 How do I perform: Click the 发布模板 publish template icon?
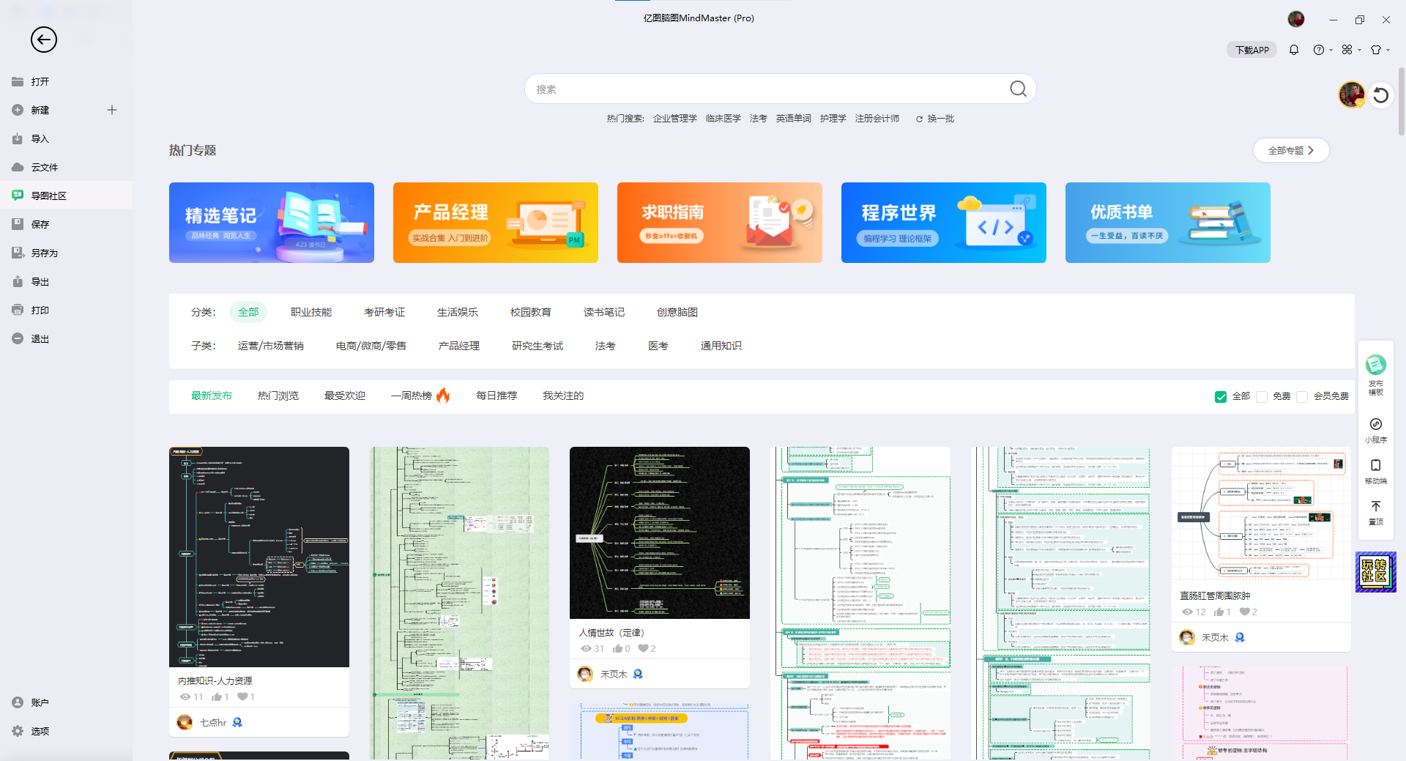[x=1375, y=364]
